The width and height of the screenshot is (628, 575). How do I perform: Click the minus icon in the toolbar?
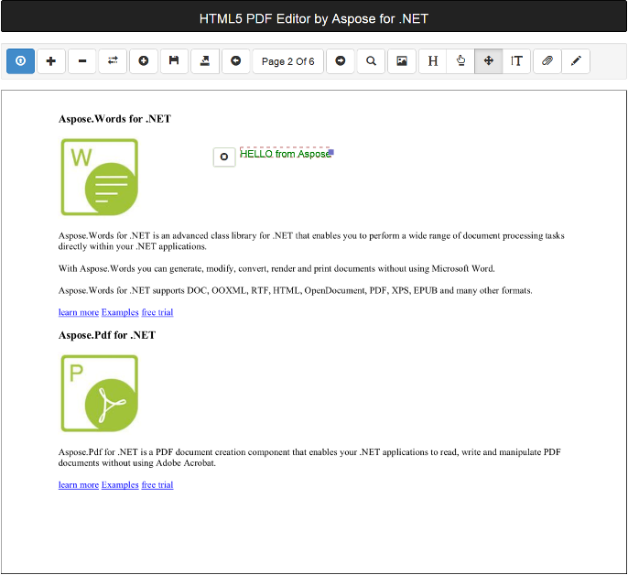82,61
